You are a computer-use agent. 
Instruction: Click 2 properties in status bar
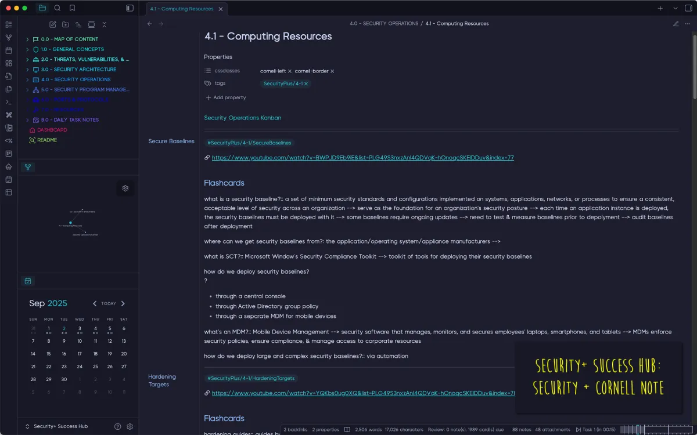click(326, 430)
